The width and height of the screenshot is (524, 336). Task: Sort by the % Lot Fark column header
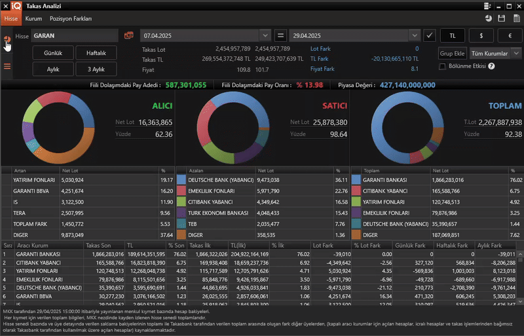[x=372, y=246]
